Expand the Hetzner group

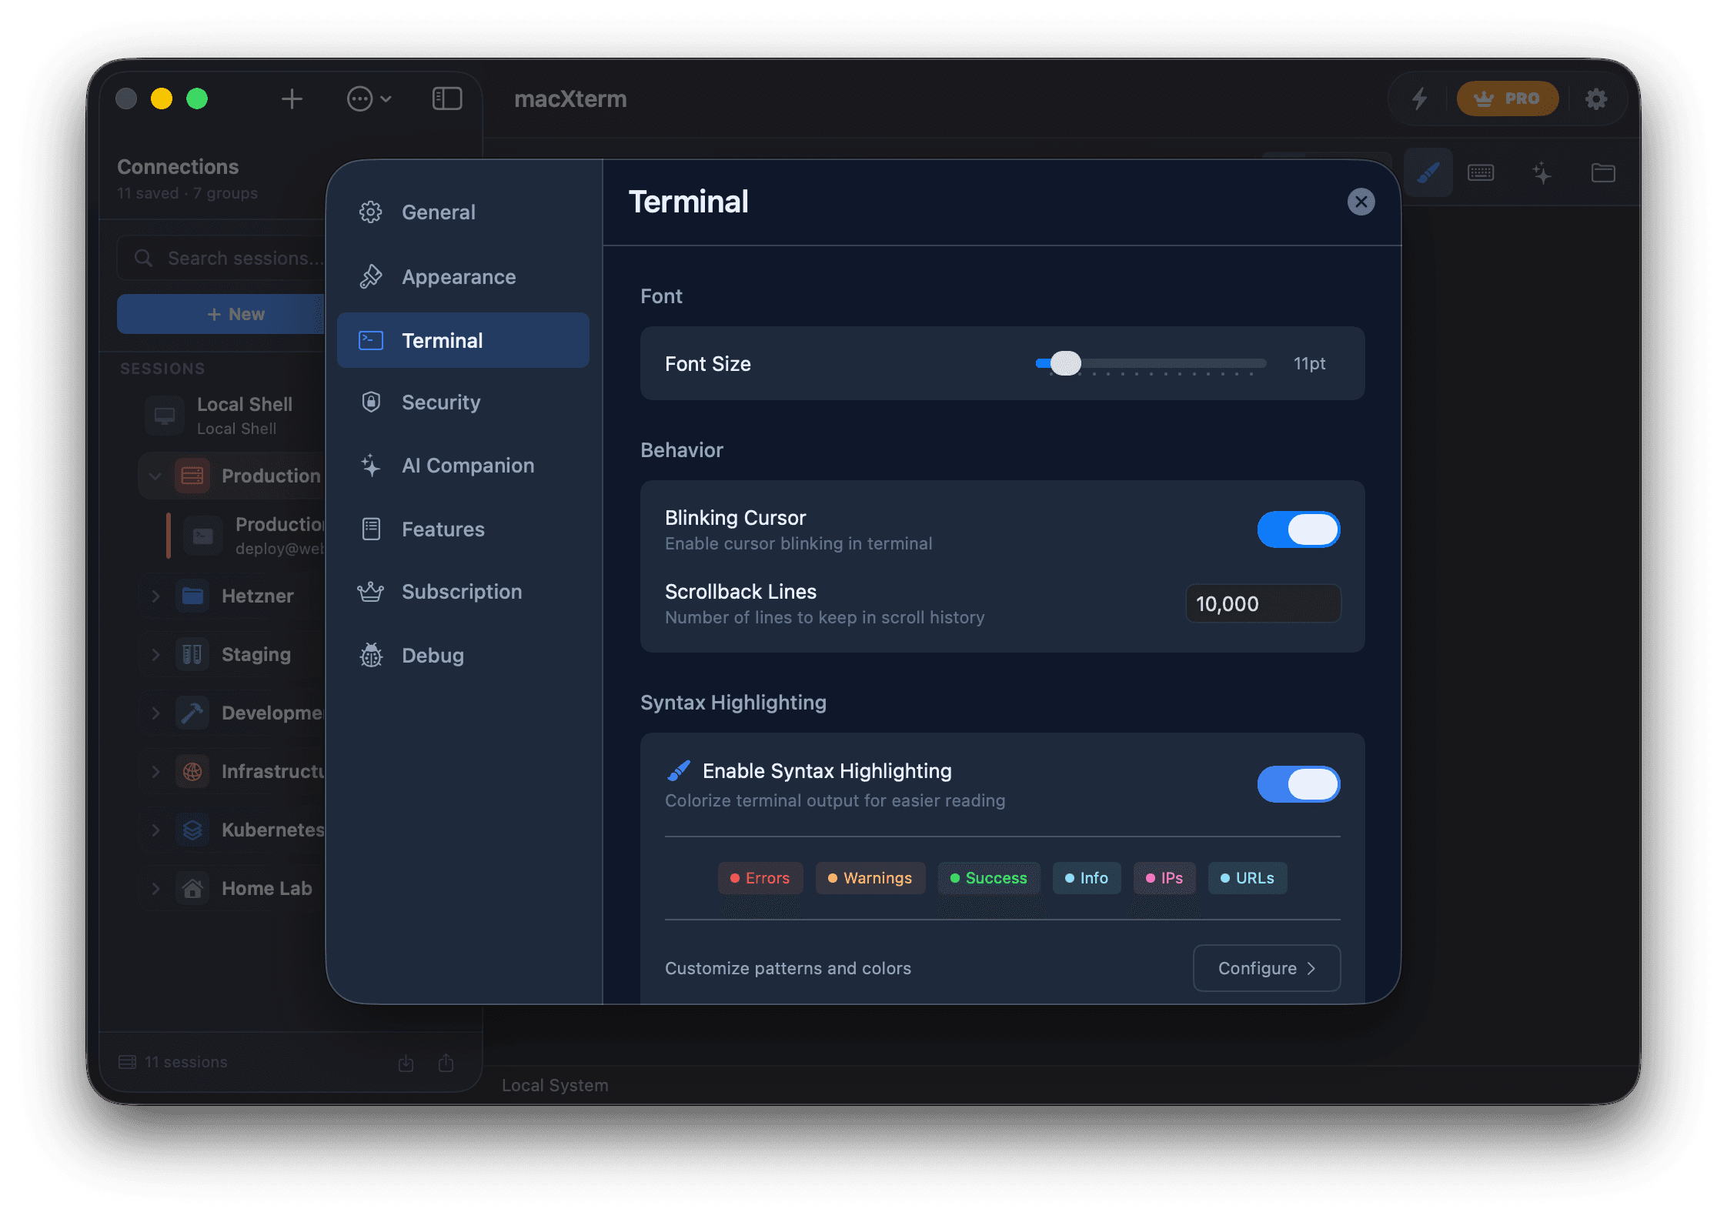155,596
